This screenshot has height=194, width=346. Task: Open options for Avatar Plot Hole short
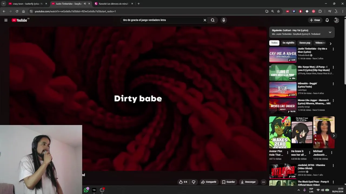[288, 153]
